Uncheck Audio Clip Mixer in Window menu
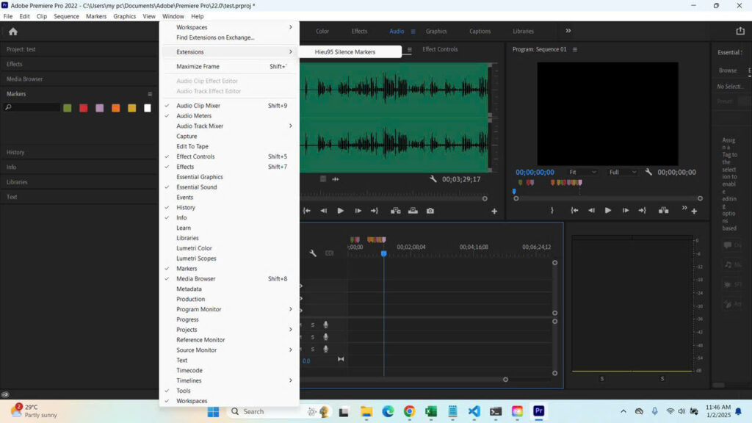 198,106
